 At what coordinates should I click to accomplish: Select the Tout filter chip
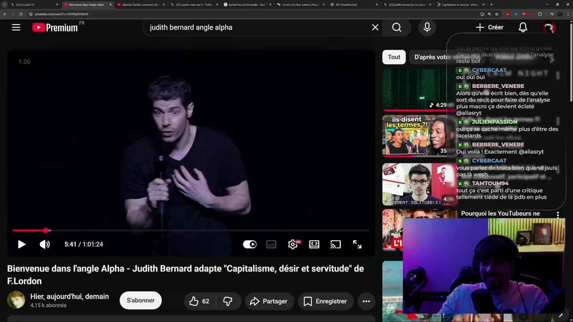[x=394, y=57]
